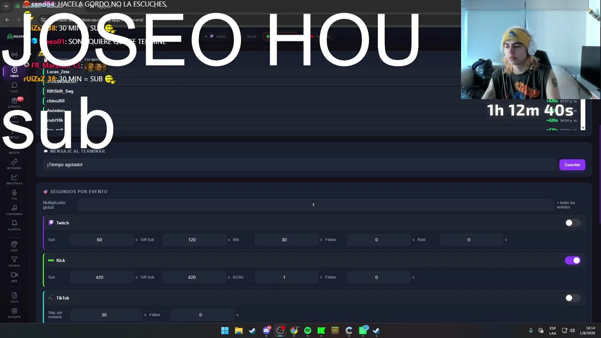601x338 pixels.
Task: Click the 1h 12m 40s timer display
Action: tap(530, 110)
